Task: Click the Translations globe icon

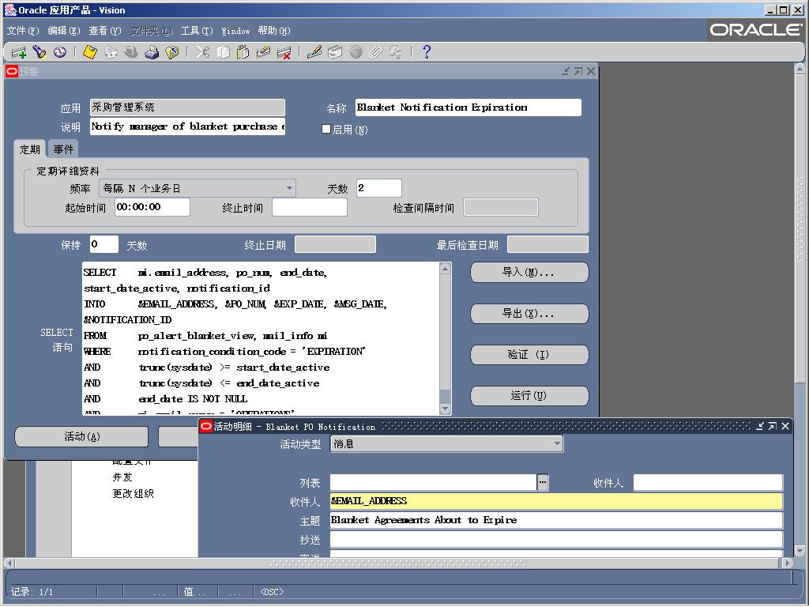Action: [356, 52]
